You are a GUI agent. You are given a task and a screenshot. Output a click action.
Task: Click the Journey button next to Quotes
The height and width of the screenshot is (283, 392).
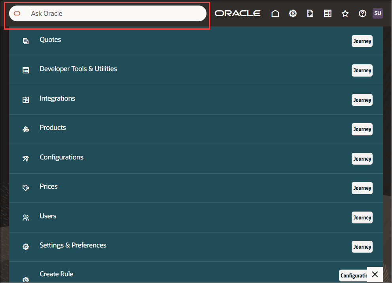(362, 41)
